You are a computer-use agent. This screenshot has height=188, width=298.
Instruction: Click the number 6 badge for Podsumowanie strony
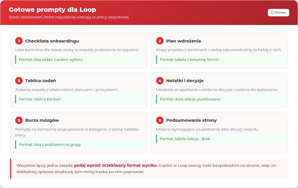click(160, 120)
